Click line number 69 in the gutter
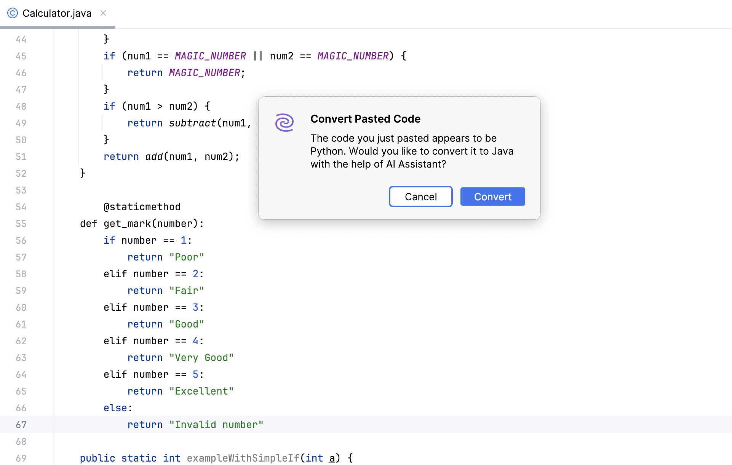The height and width of the screenshot is (465, 732). click(x=21, y=458)
